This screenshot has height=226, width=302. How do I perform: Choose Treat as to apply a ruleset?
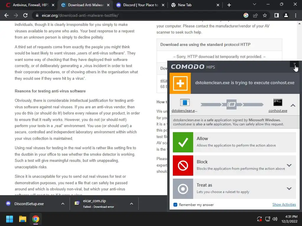pos(234,189)
